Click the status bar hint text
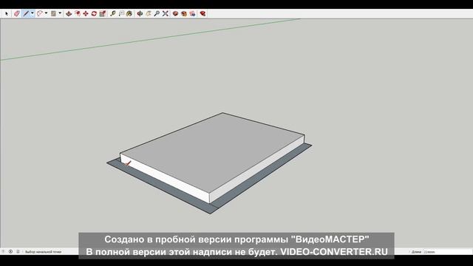This screenshot has width=473, height=266. (43, 251)
